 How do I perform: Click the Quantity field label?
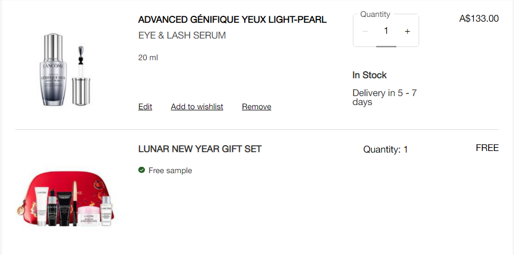click(375, 14)
